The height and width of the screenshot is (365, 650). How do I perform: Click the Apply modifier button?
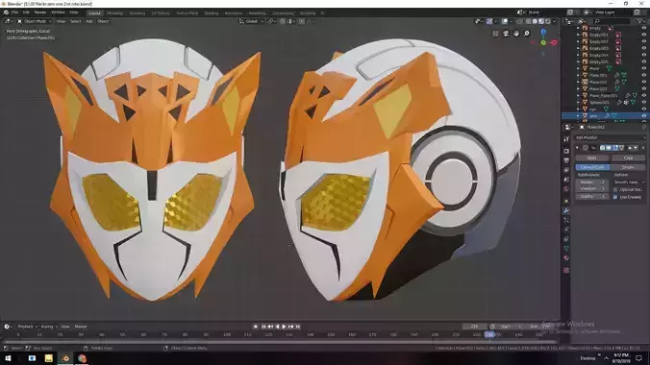click(591, 158)
